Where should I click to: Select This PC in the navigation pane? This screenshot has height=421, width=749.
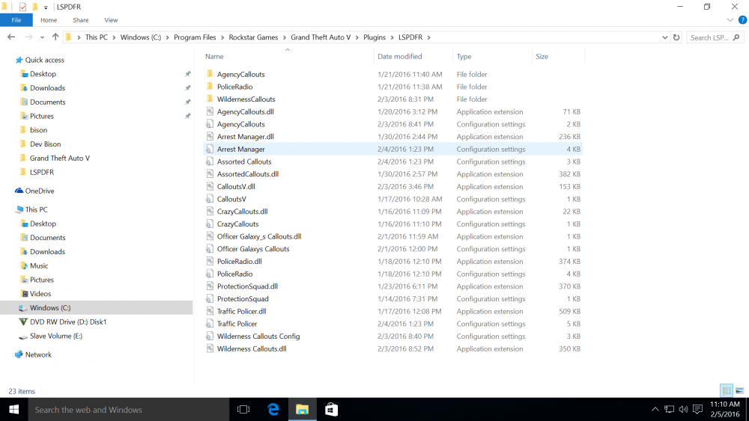click(x=36, y=209)
